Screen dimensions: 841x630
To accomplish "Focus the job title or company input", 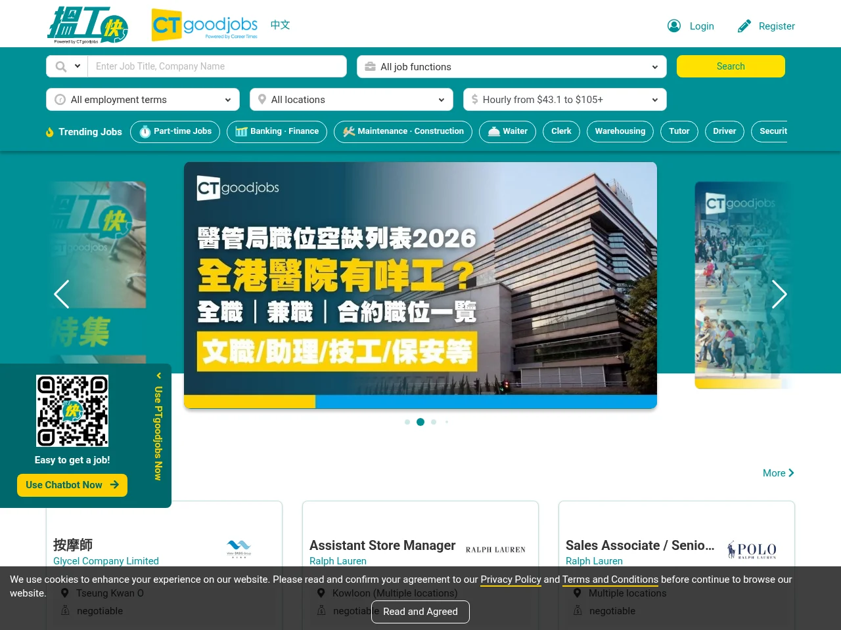I will (217, 66).
